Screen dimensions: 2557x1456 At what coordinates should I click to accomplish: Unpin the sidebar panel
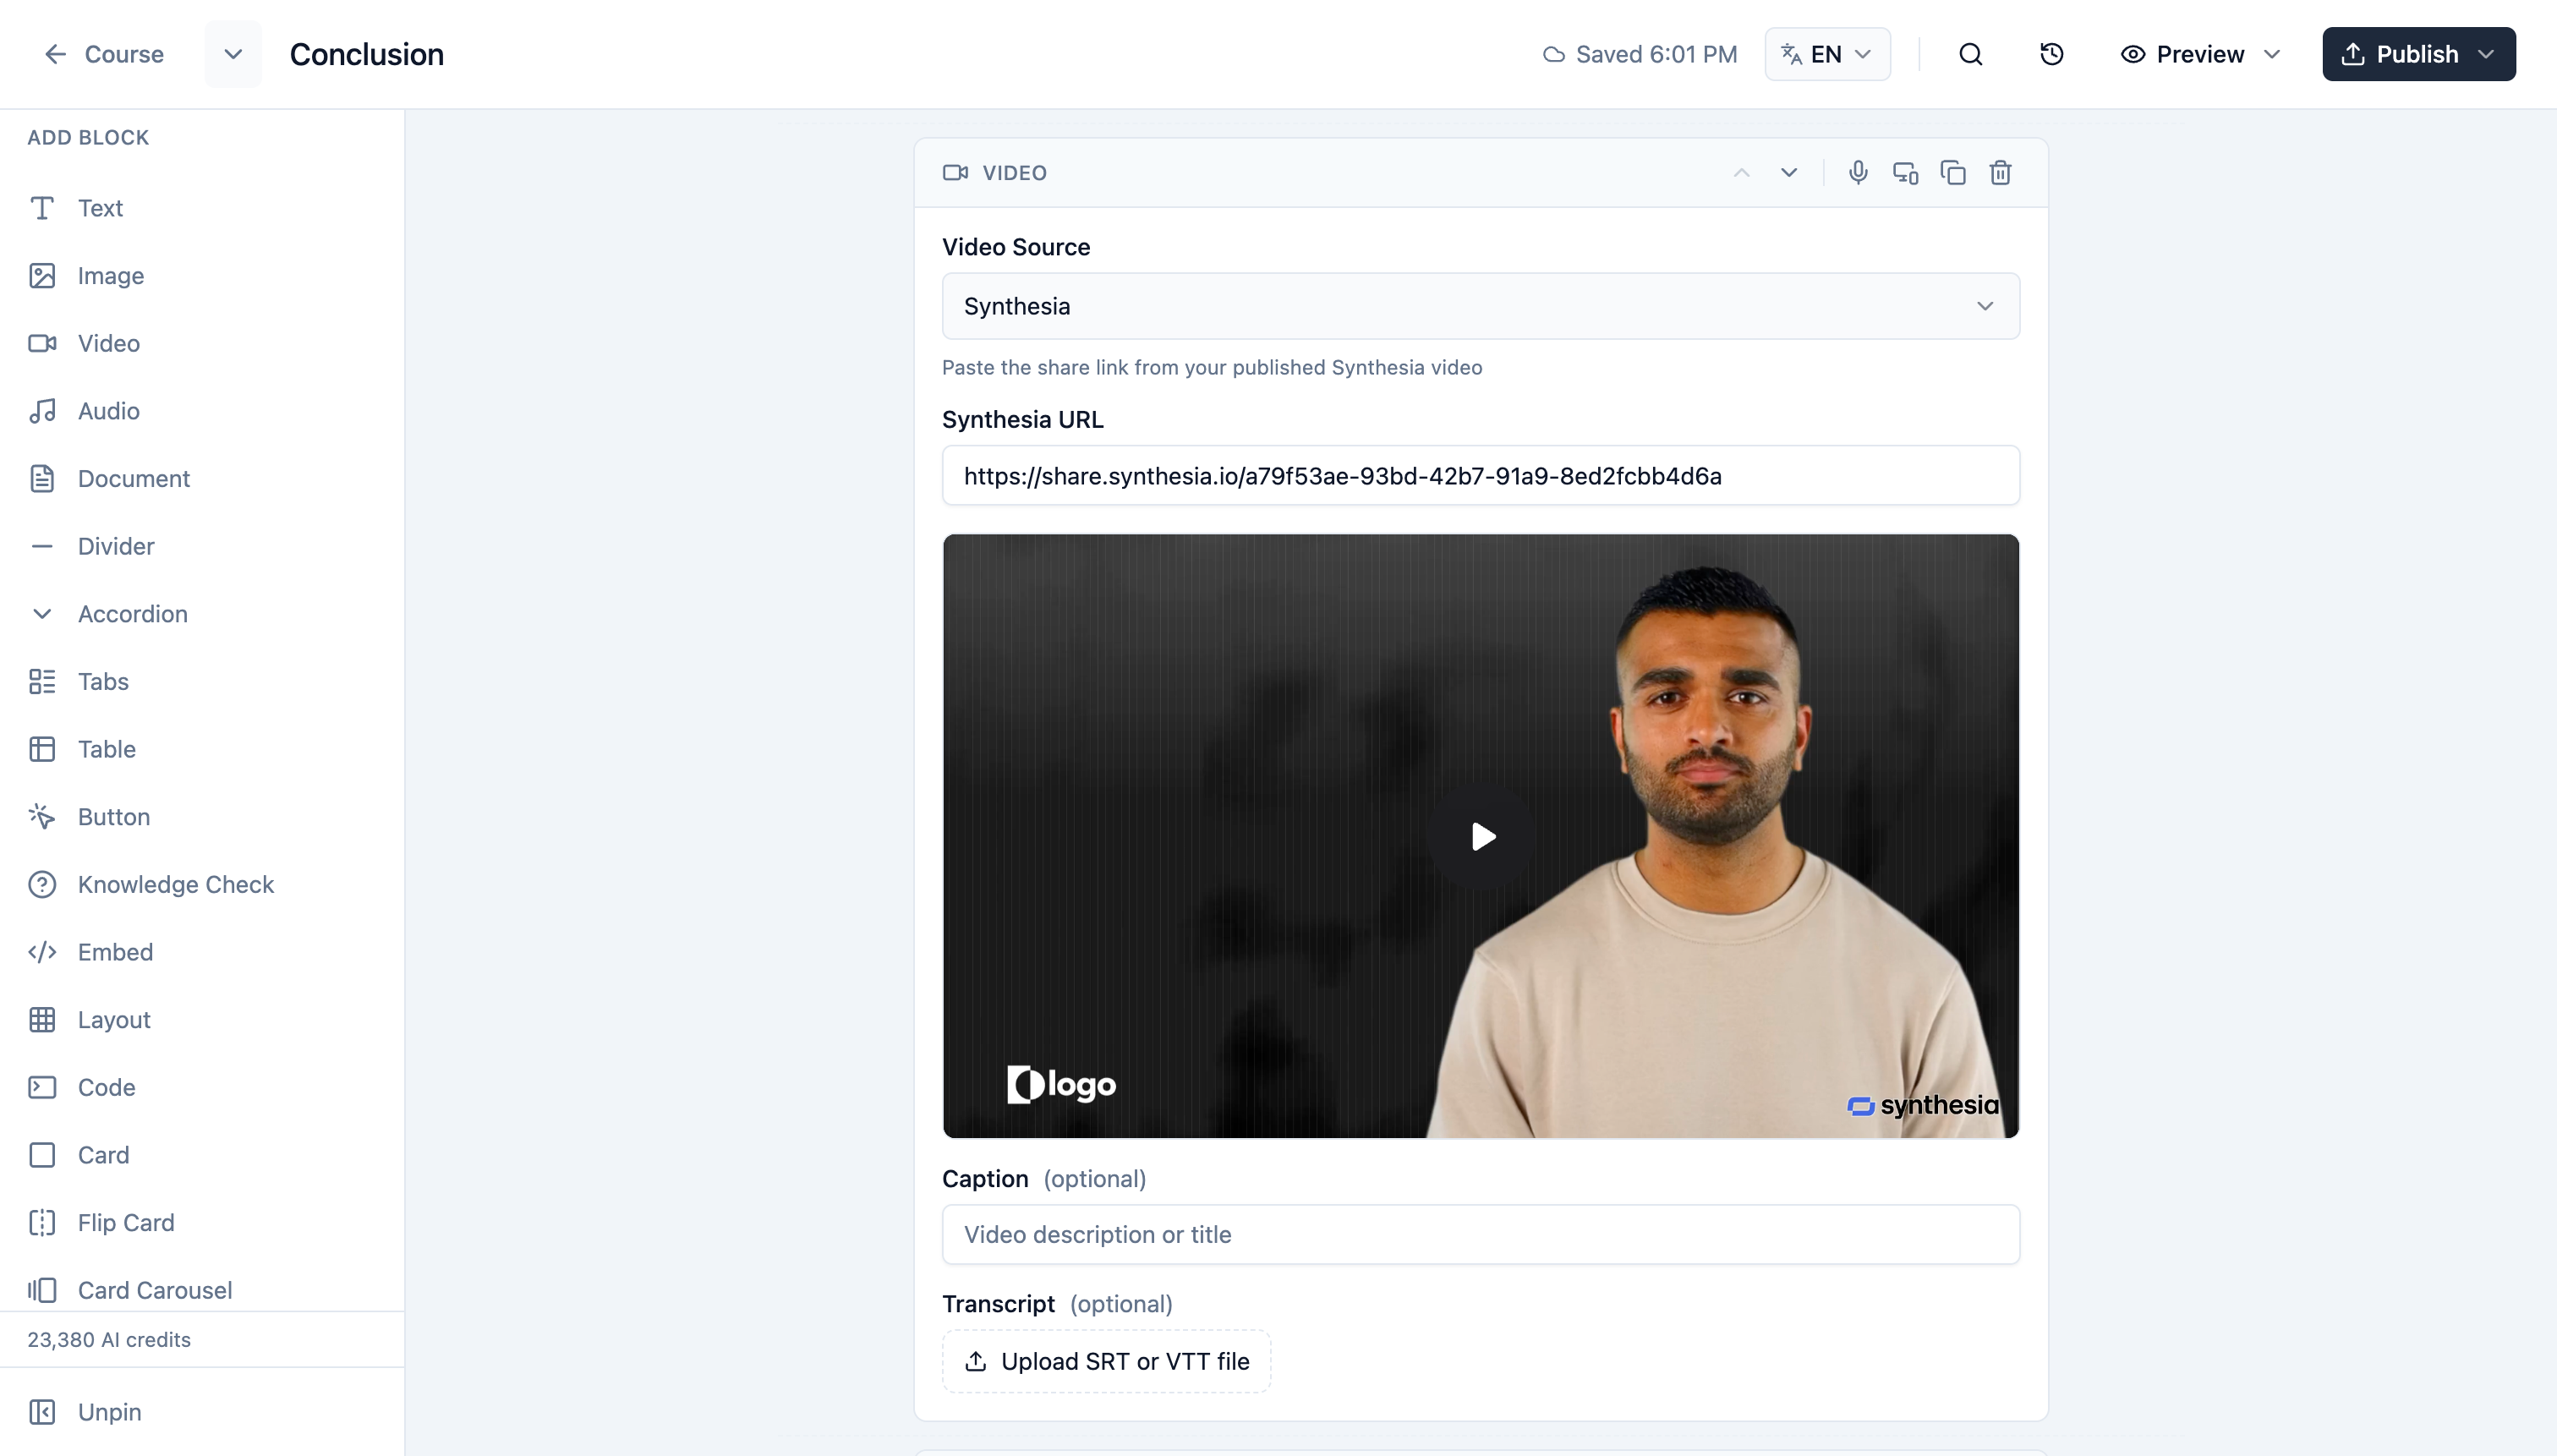(110, 1411)
